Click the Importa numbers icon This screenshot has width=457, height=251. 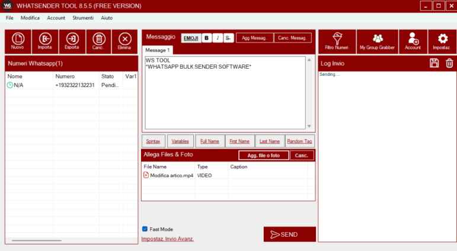coord(44,40)
